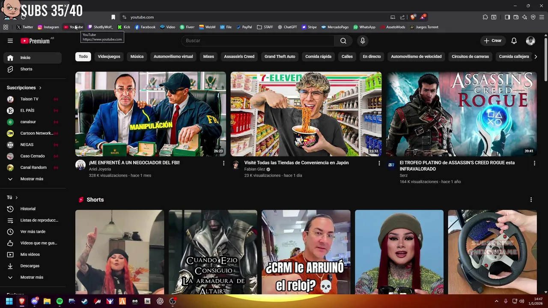This screenshot has height=308, width=548.
Task: Expand subscriptions with Mostrar más
Action: 31,179
